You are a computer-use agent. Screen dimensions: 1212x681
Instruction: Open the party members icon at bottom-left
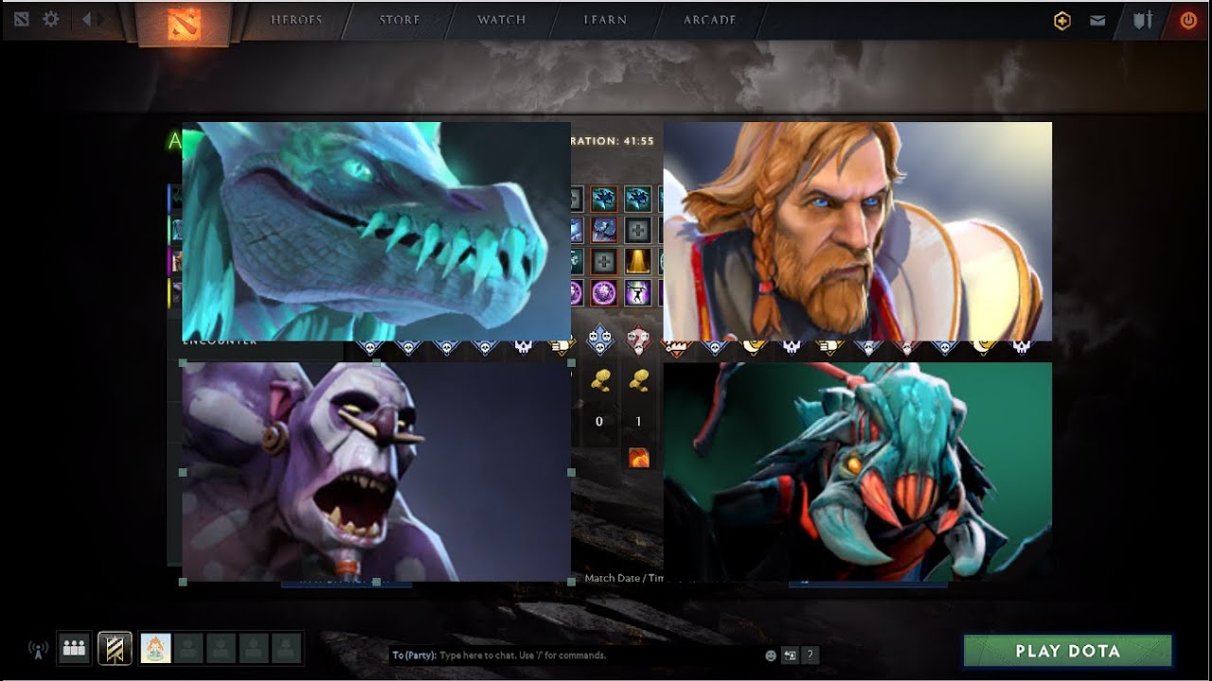point(74,648)
